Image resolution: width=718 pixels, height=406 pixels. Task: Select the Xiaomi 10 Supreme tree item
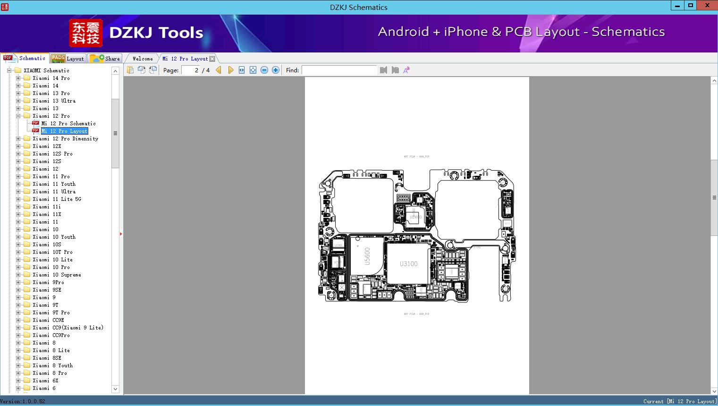point(57,275)
